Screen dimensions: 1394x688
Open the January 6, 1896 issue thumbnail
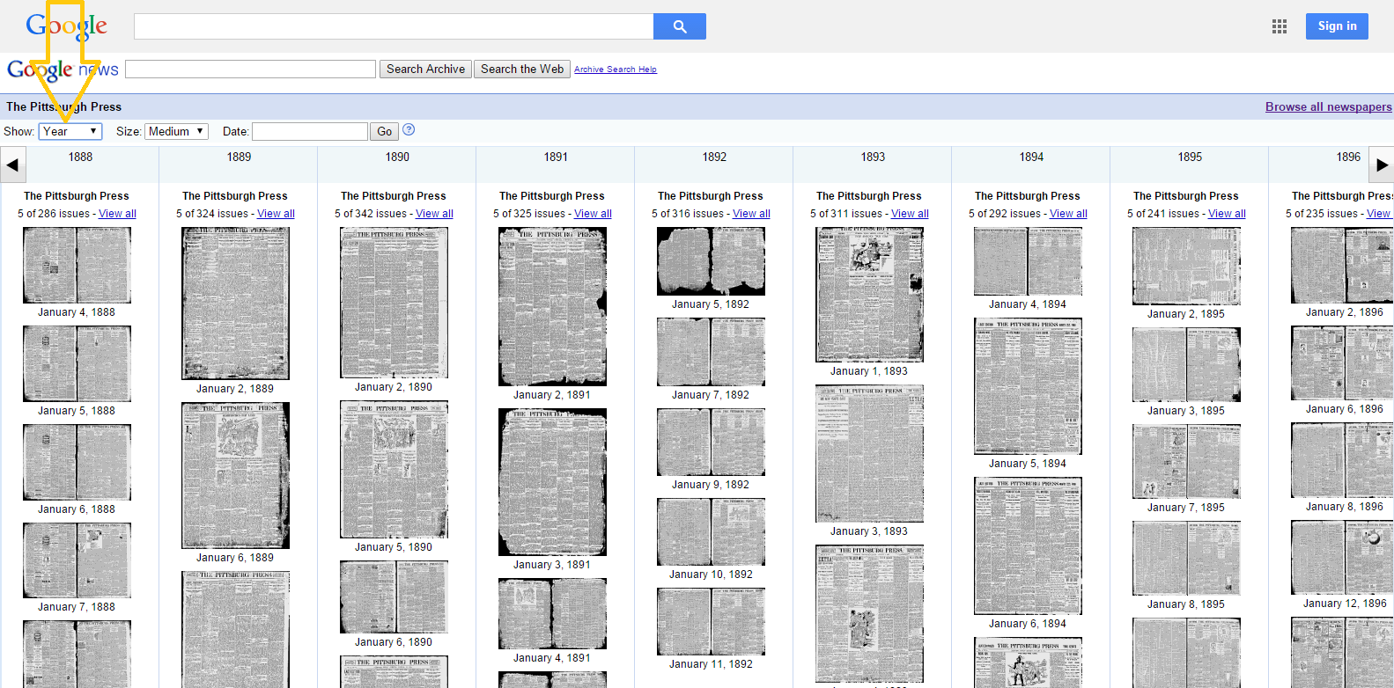coord(1343,362)
